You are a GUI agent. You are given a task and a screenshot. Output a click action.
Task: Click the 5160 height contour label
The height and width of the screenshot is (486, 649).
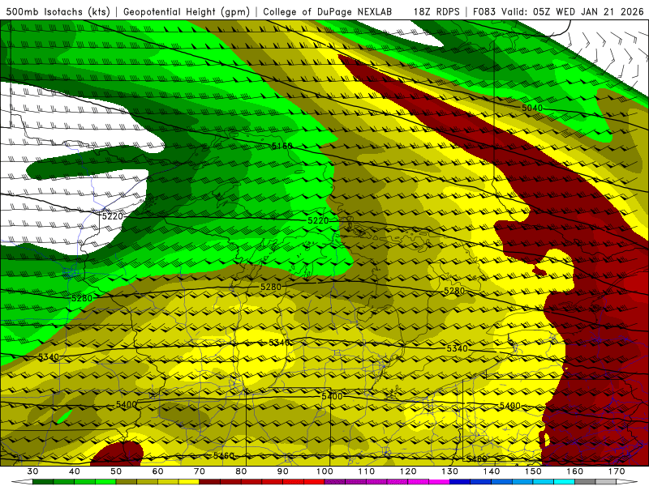(282, 146)
